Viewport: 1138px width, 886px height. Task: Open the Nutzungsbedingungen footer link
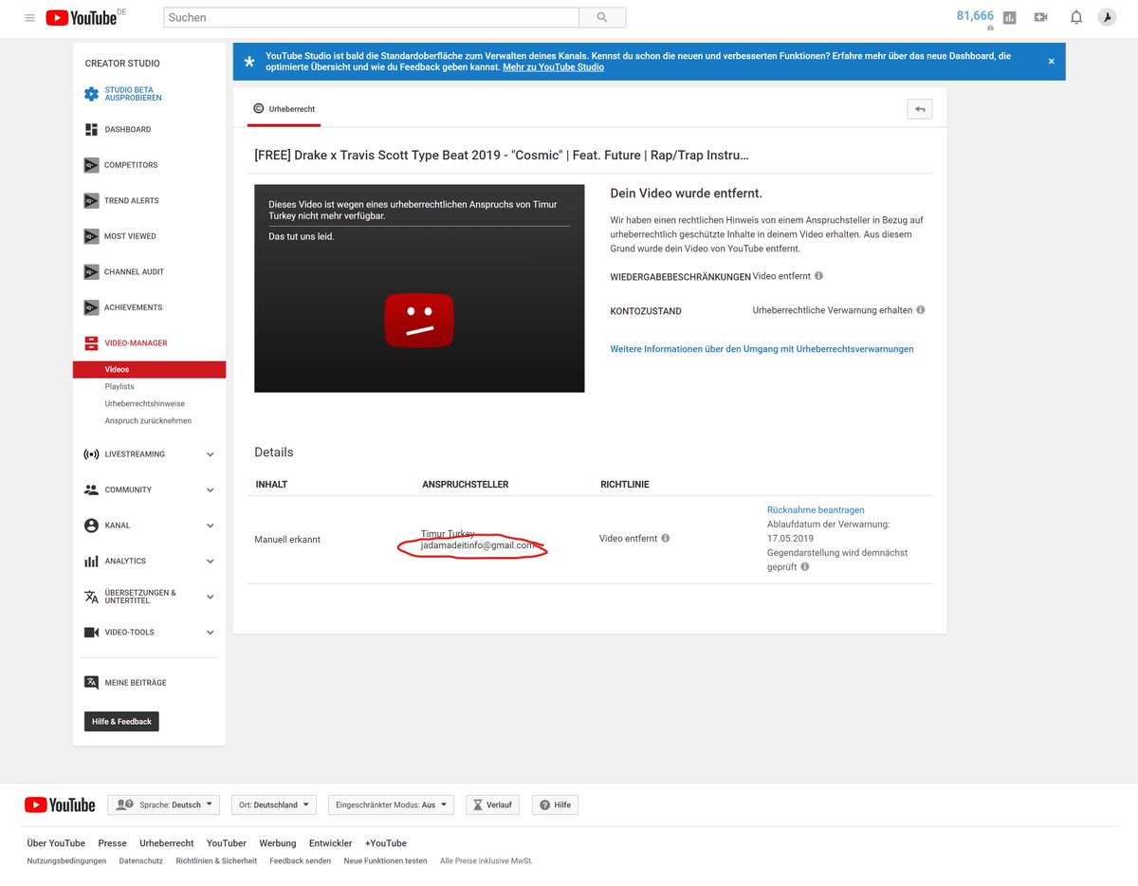66,861
